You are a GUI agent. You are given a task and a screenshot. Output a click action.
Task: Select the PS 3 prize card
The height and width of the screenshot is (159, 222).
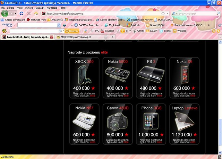[151, 78]
